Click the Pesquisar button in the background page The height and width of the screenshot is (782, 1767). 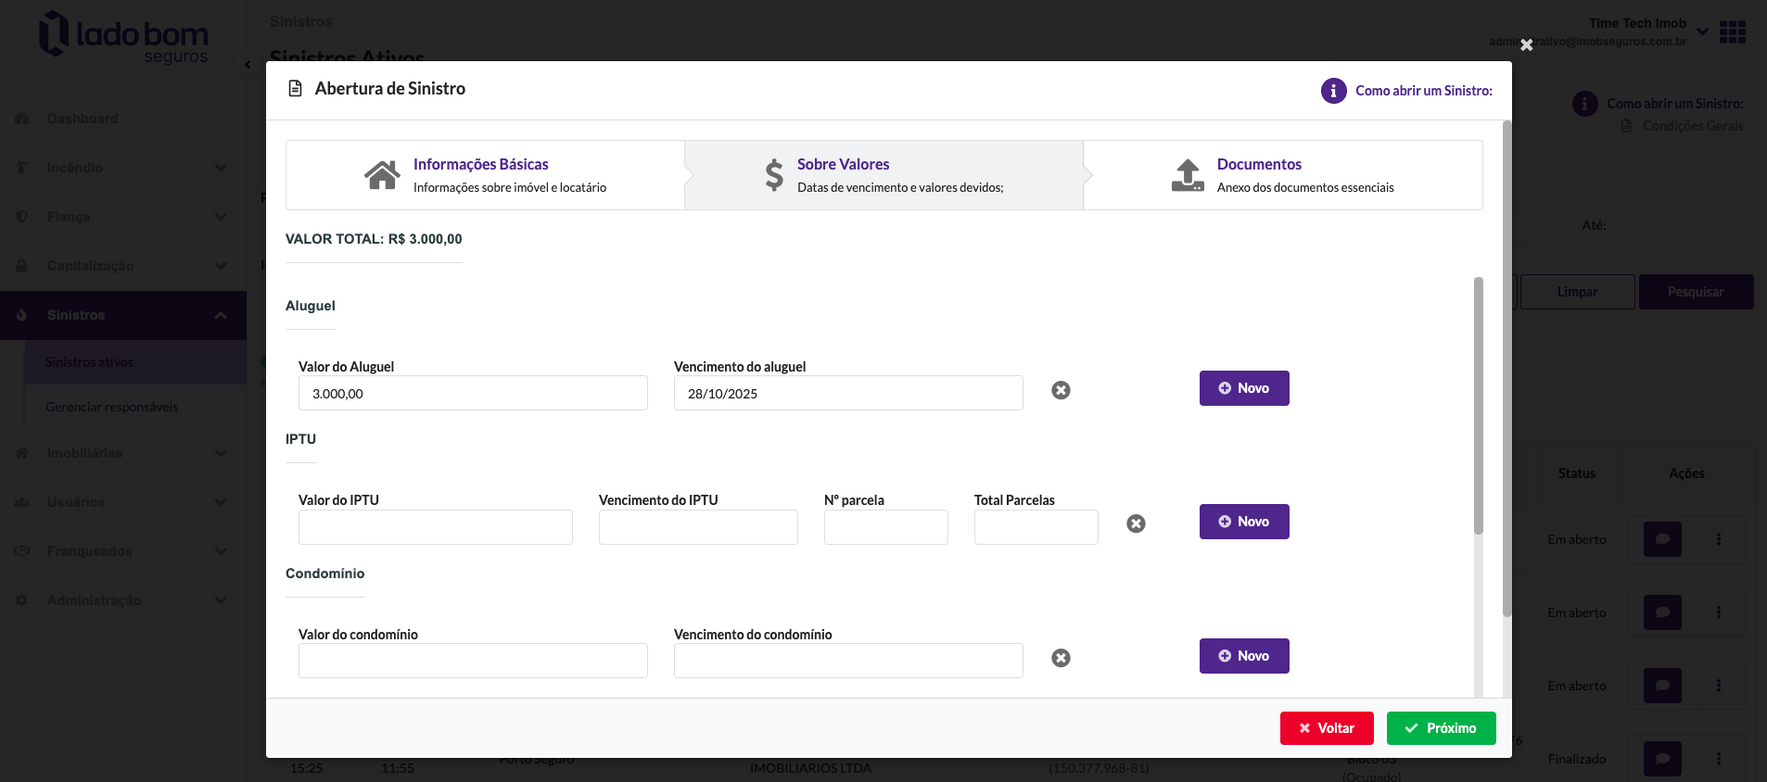(x=1696, y=292)
